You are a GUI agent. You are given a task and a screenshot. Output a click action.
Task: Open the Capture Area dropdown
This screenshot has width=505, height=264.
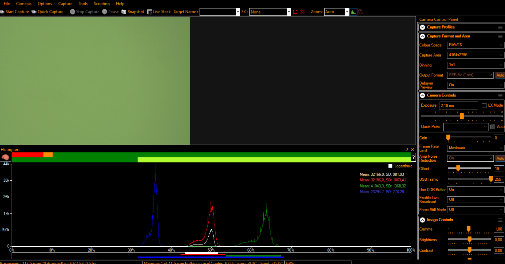(476, 55)
